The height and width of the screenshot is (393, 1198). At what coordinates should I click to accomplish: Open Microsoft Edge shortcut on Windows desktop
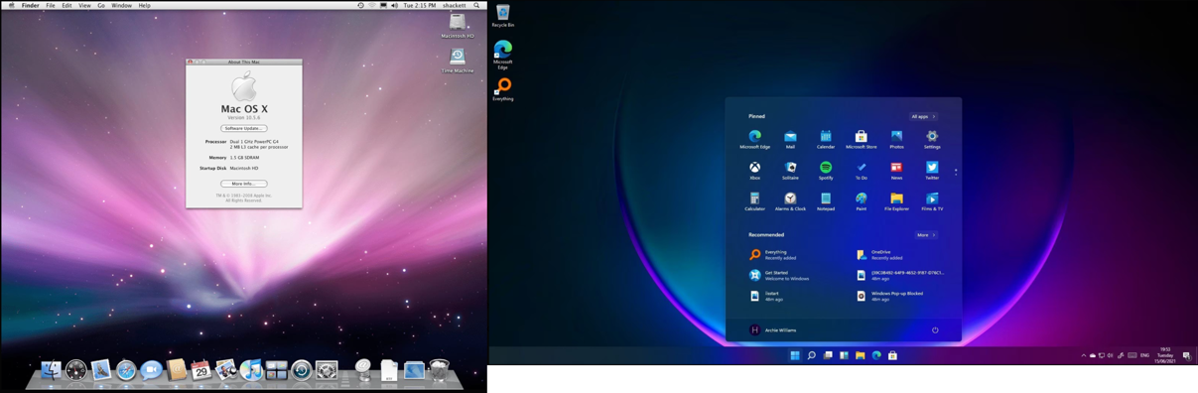point(503,55)
